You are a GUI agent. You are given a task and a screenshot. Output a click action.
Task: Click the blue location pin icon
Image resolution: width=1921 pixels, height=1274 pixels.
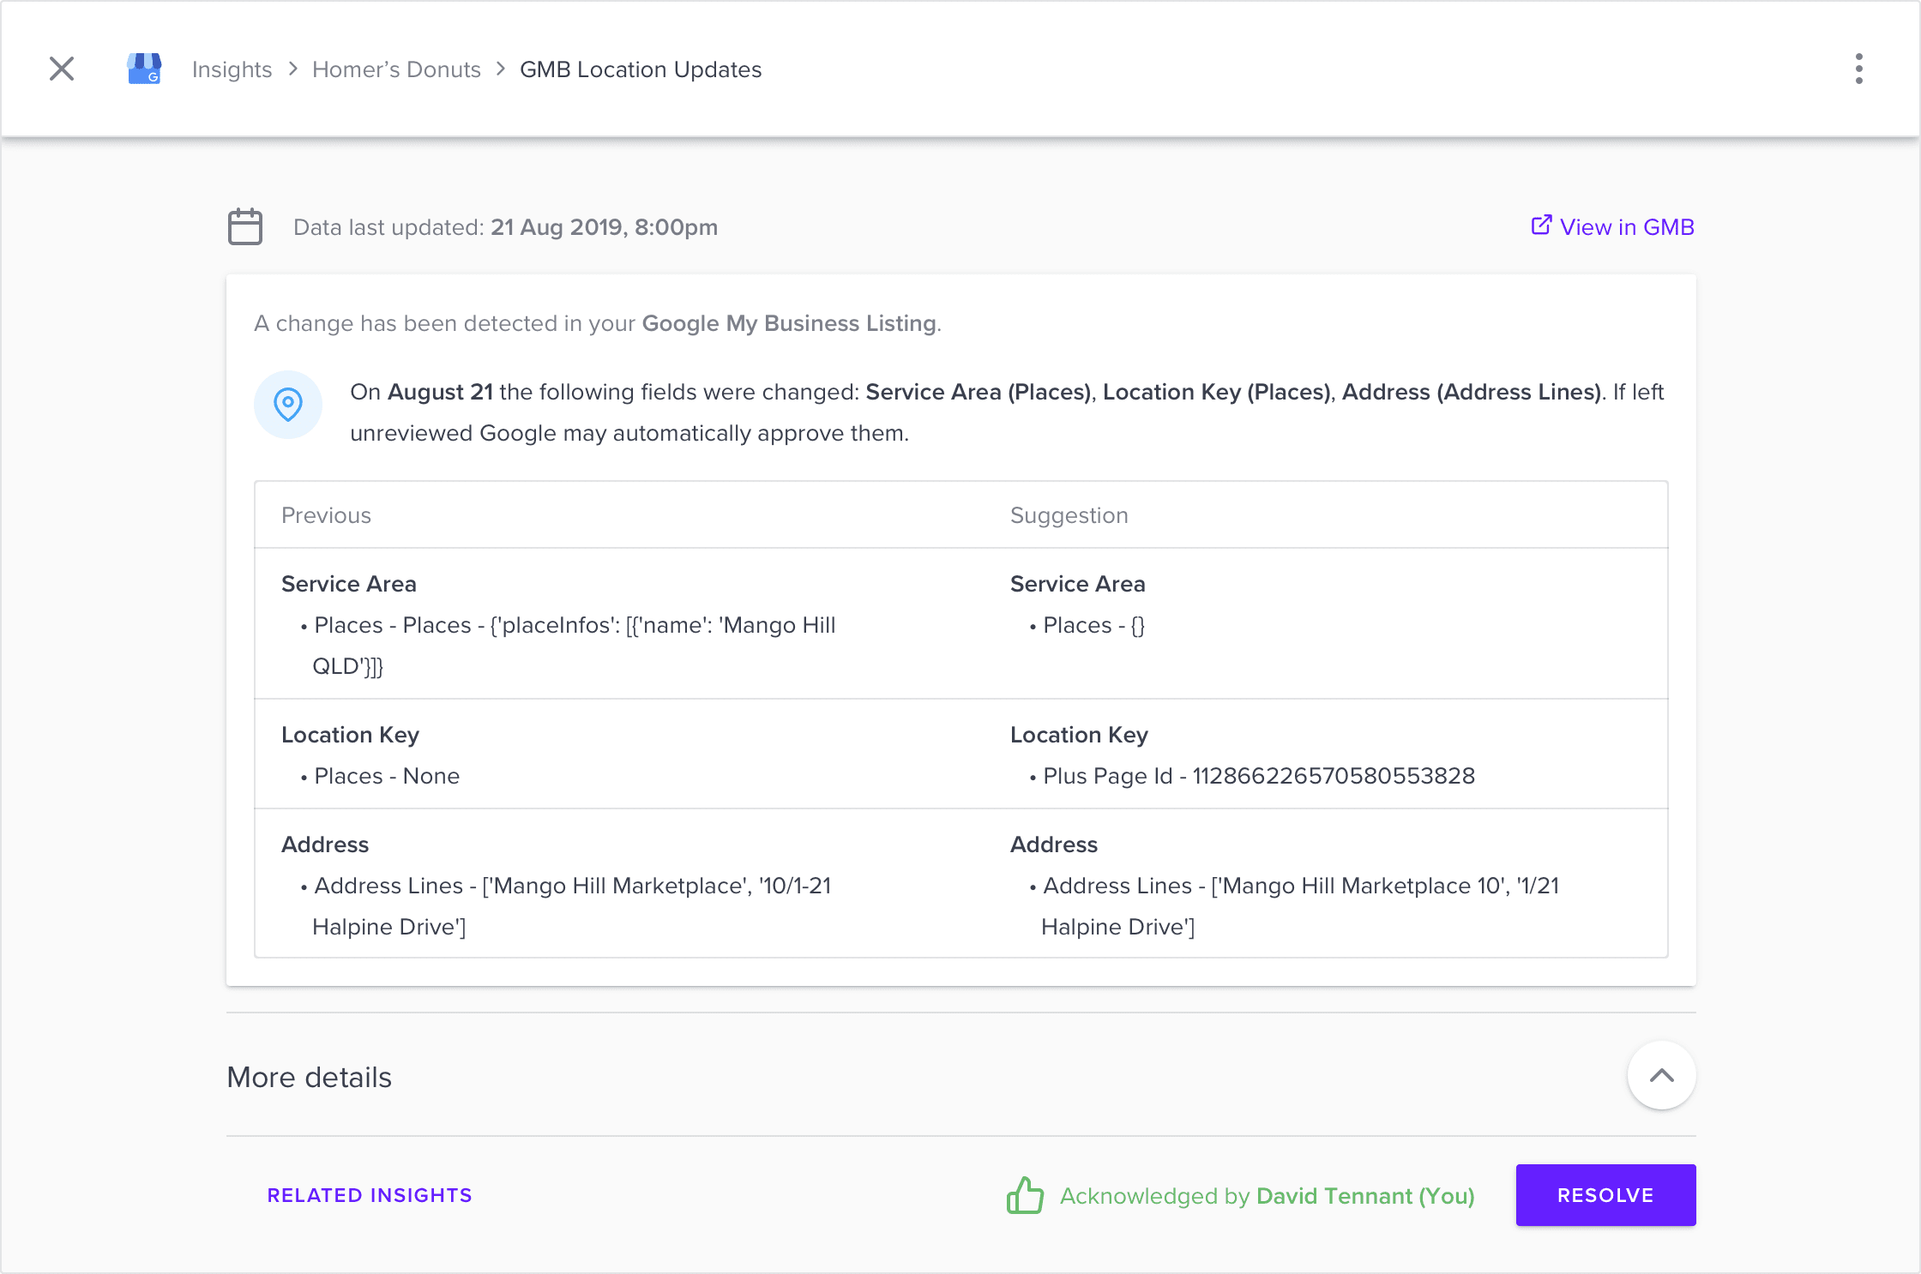tap(288, 405)
